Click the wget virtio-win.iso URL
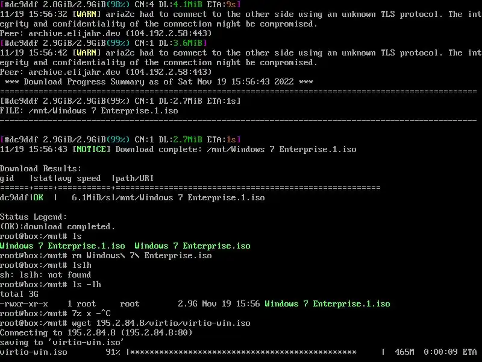 coord(174,323)
